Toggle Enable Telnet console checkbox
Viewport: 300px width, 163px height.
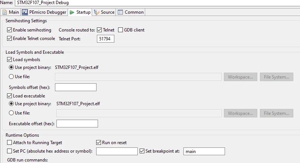tap(9, 39)
